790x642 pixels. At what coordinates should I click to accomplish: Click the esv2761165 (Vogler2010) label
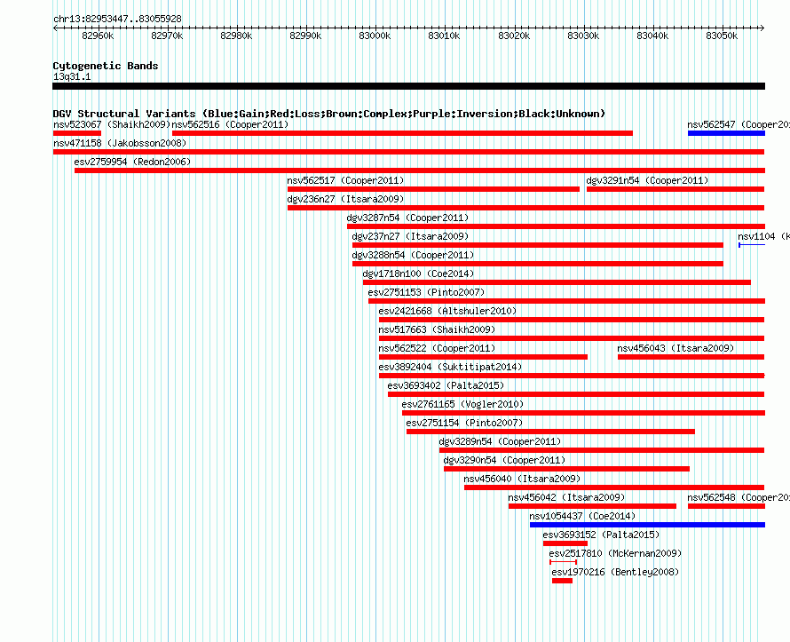462,404
